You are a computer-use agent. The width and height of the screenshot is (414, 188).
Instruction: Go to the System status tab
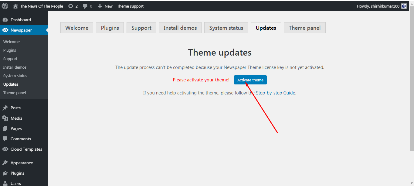coord(226,28)
